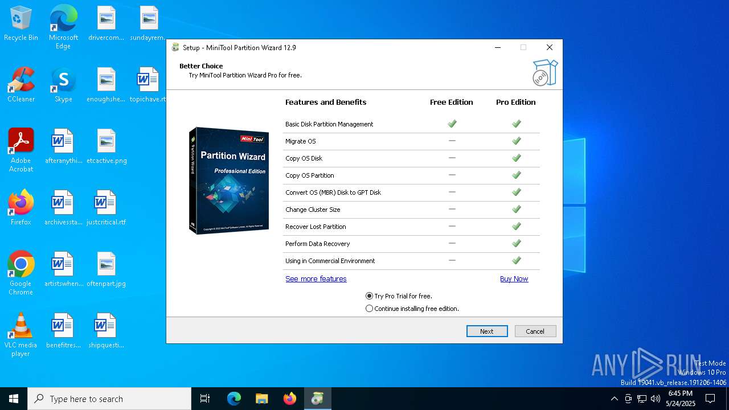
Task: Open the clock and date display
Action: [x=681, y=399]
